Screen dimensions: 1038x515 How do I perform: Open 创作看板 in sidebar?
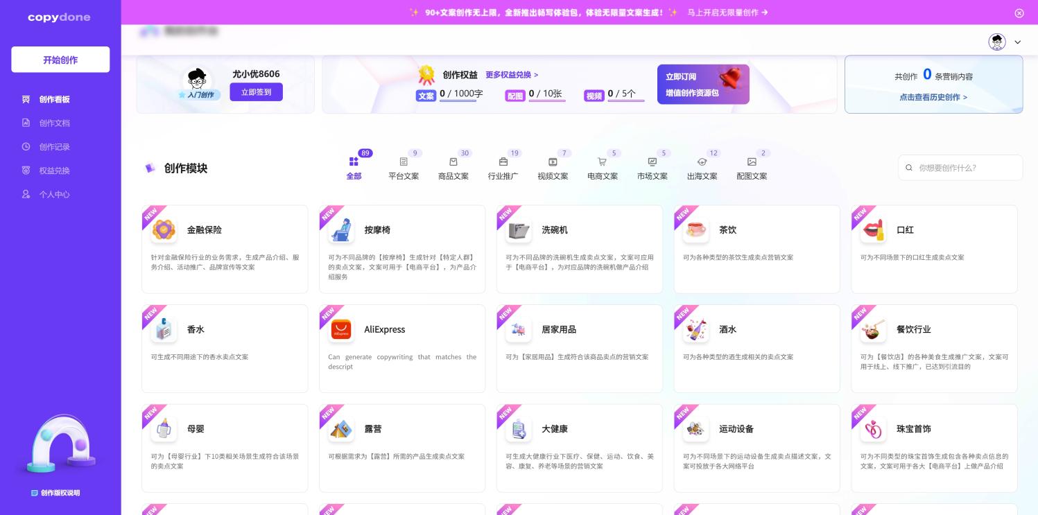point(46,99)
